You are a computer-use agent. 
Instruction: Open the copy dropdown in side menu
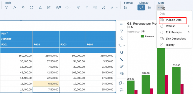(x=122, y=83)
